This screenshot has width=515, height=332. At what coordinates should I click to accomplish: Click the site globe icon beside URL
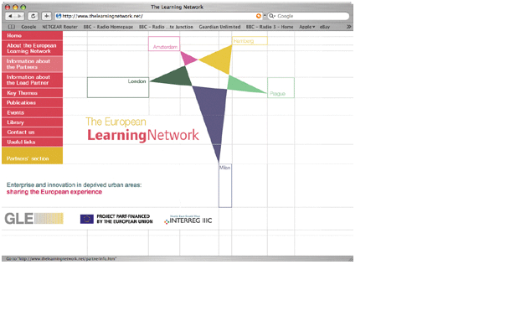[x=59, y=16]
